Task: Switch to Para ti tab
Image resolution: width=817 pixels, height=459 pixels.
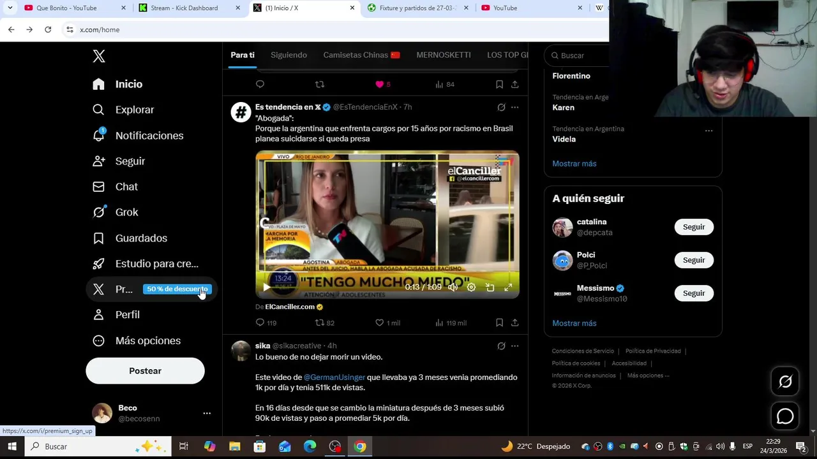Action: pyautogui.click(x=243, y=55)
